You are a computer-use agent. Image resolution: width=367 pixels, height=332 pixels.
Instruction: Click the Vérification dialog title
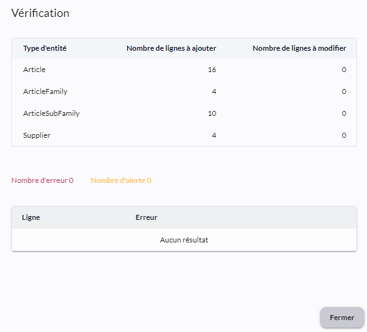40,13
